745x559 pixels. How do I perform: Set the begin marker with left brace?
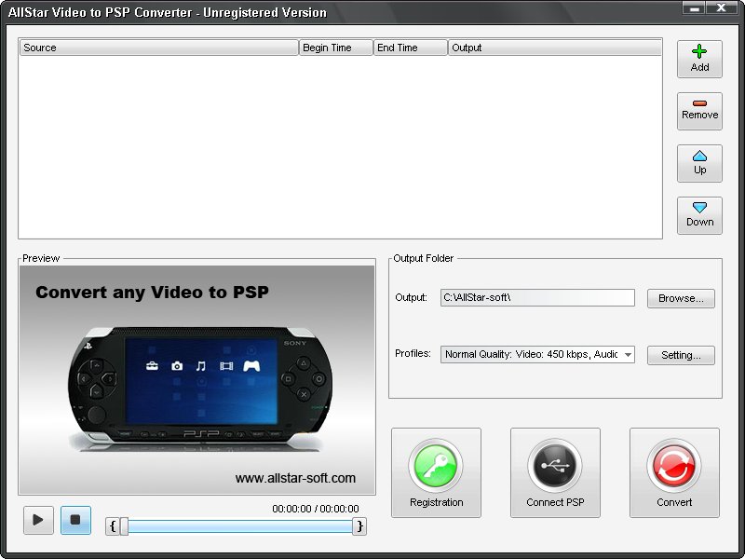[x=113, y=526]
